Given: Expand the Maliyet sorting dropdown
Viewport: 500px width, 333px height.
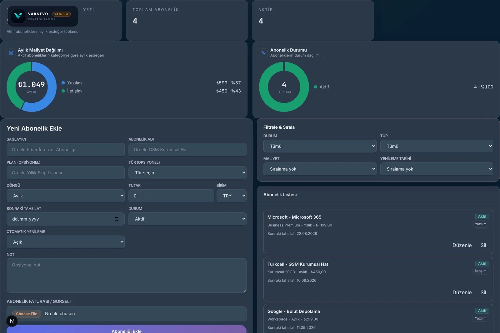Looking at the screenshot, I should point(320,169).
